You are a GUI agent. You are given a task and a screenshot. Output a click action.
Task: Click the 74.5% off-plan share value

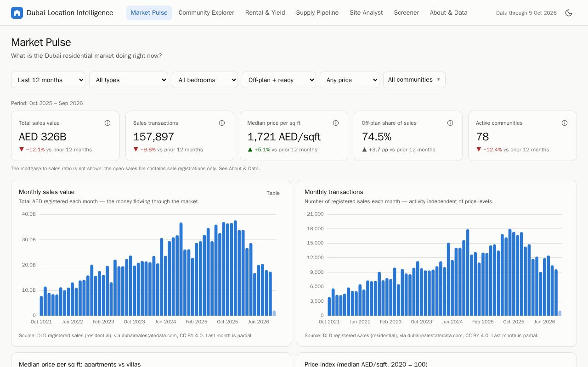[x=377, y=137]
